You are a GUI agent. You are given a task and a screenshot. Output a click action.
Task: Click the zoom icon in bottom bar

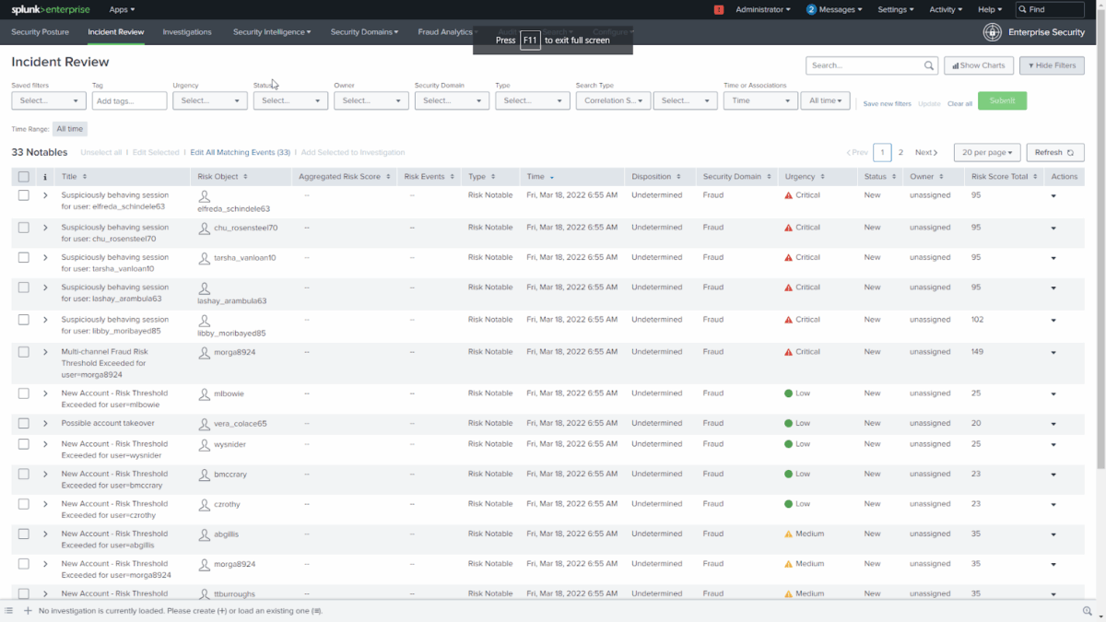click(1088, 611)
